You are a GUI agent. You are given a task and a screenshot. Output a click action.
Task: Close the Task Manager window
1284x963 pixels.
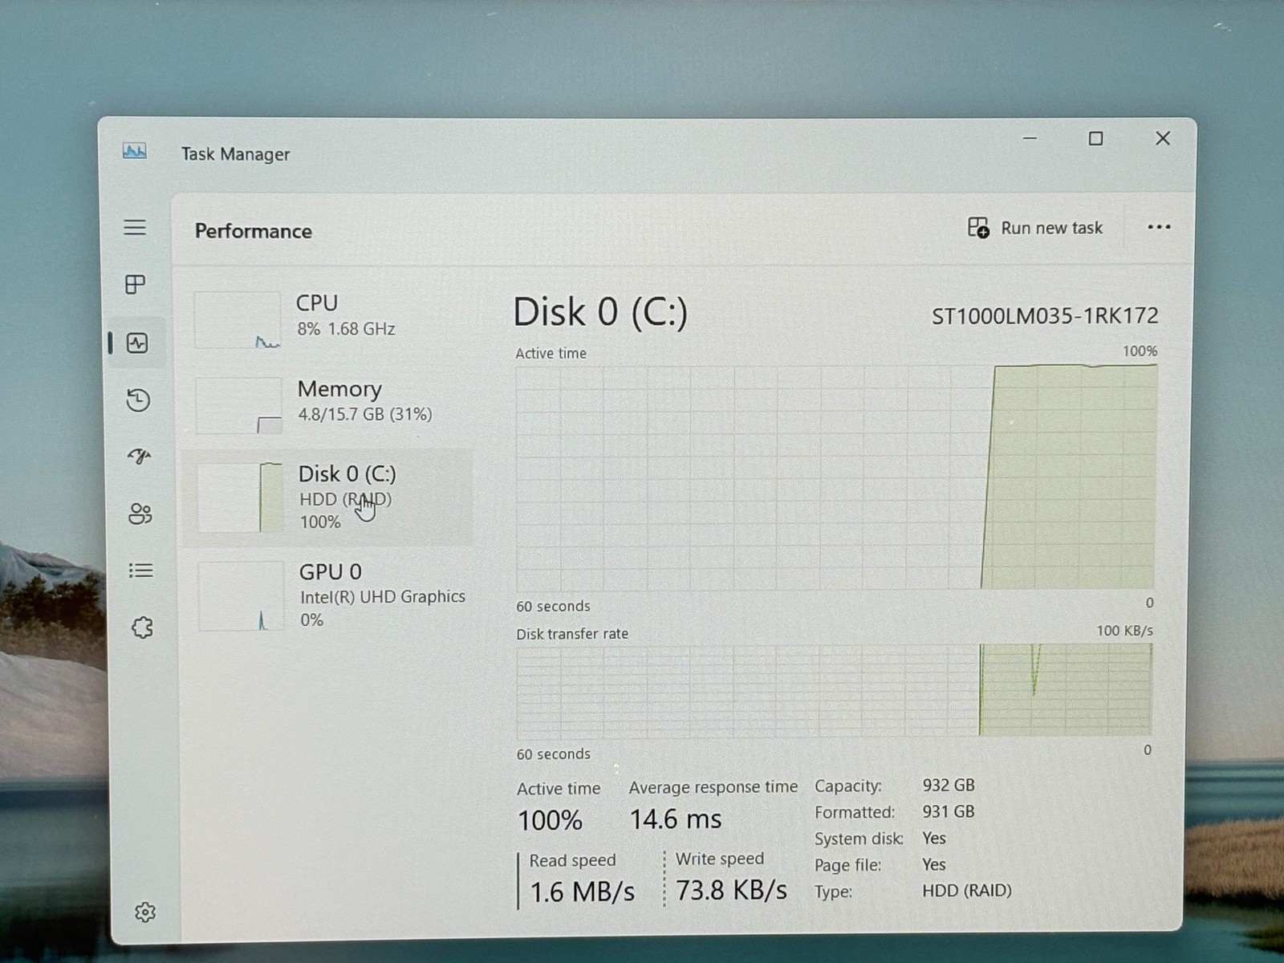1162,139
